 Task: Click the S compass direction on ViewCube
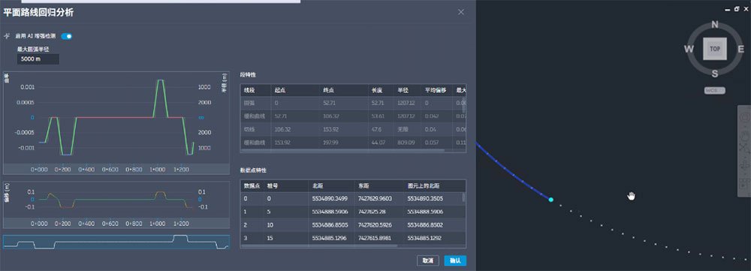715,74
